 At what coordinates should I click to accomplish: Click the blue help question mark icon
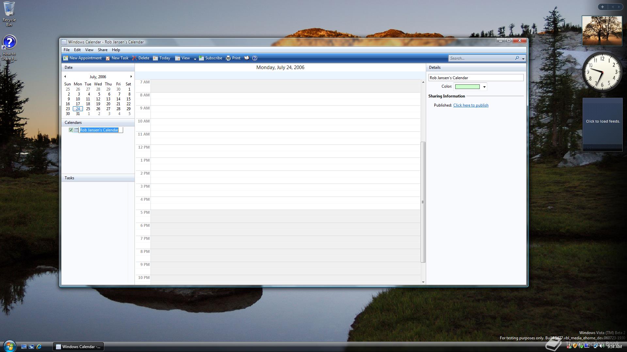coord(255,58)
